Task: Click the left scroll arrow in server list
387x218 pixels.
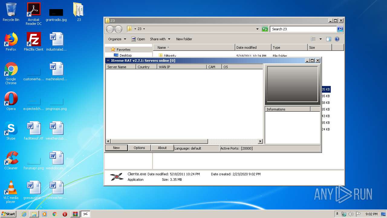Action: click(108, 141)
